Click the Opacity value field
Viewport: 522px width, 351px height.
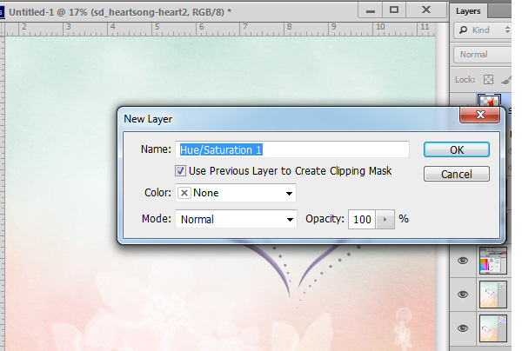pyautogui.click(x=362, y=219)
